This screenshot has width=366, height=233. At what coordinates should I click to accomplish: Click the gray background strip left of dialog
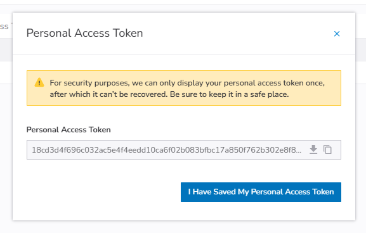pyautogui.click(x=6, y=49)
